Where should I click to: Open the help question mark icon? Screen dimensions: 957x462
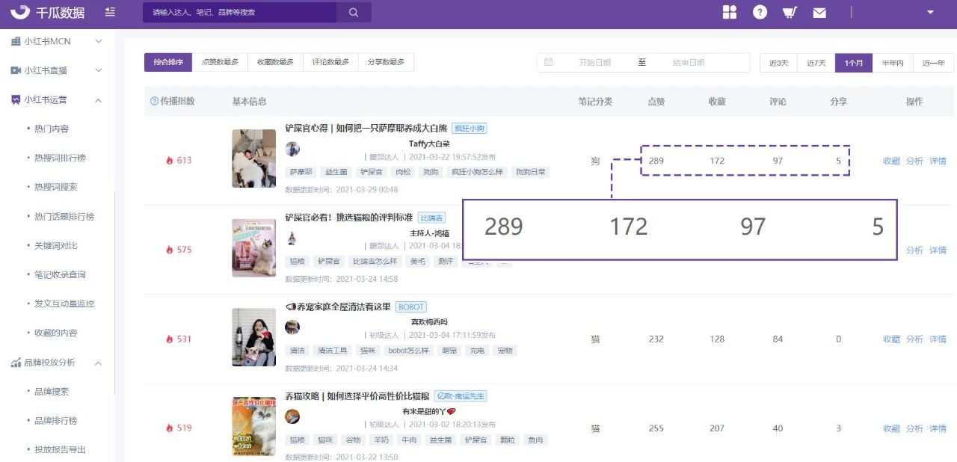pos(760,12)
